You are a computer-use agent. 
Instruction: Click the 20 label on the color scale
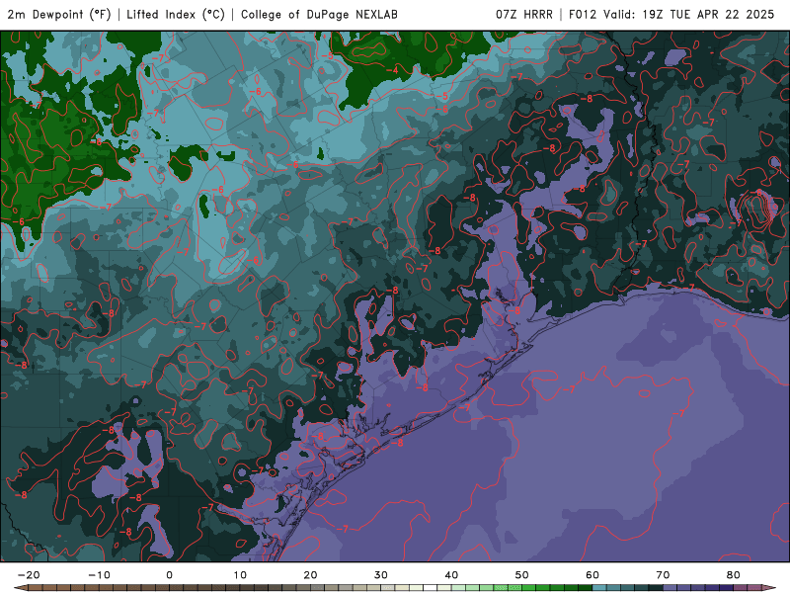[310, 575]
